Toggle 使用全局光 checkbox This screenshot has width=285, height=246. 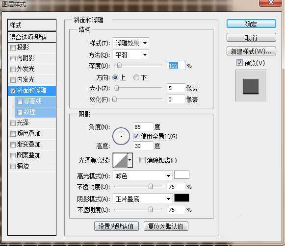click(x=136, y=136)
